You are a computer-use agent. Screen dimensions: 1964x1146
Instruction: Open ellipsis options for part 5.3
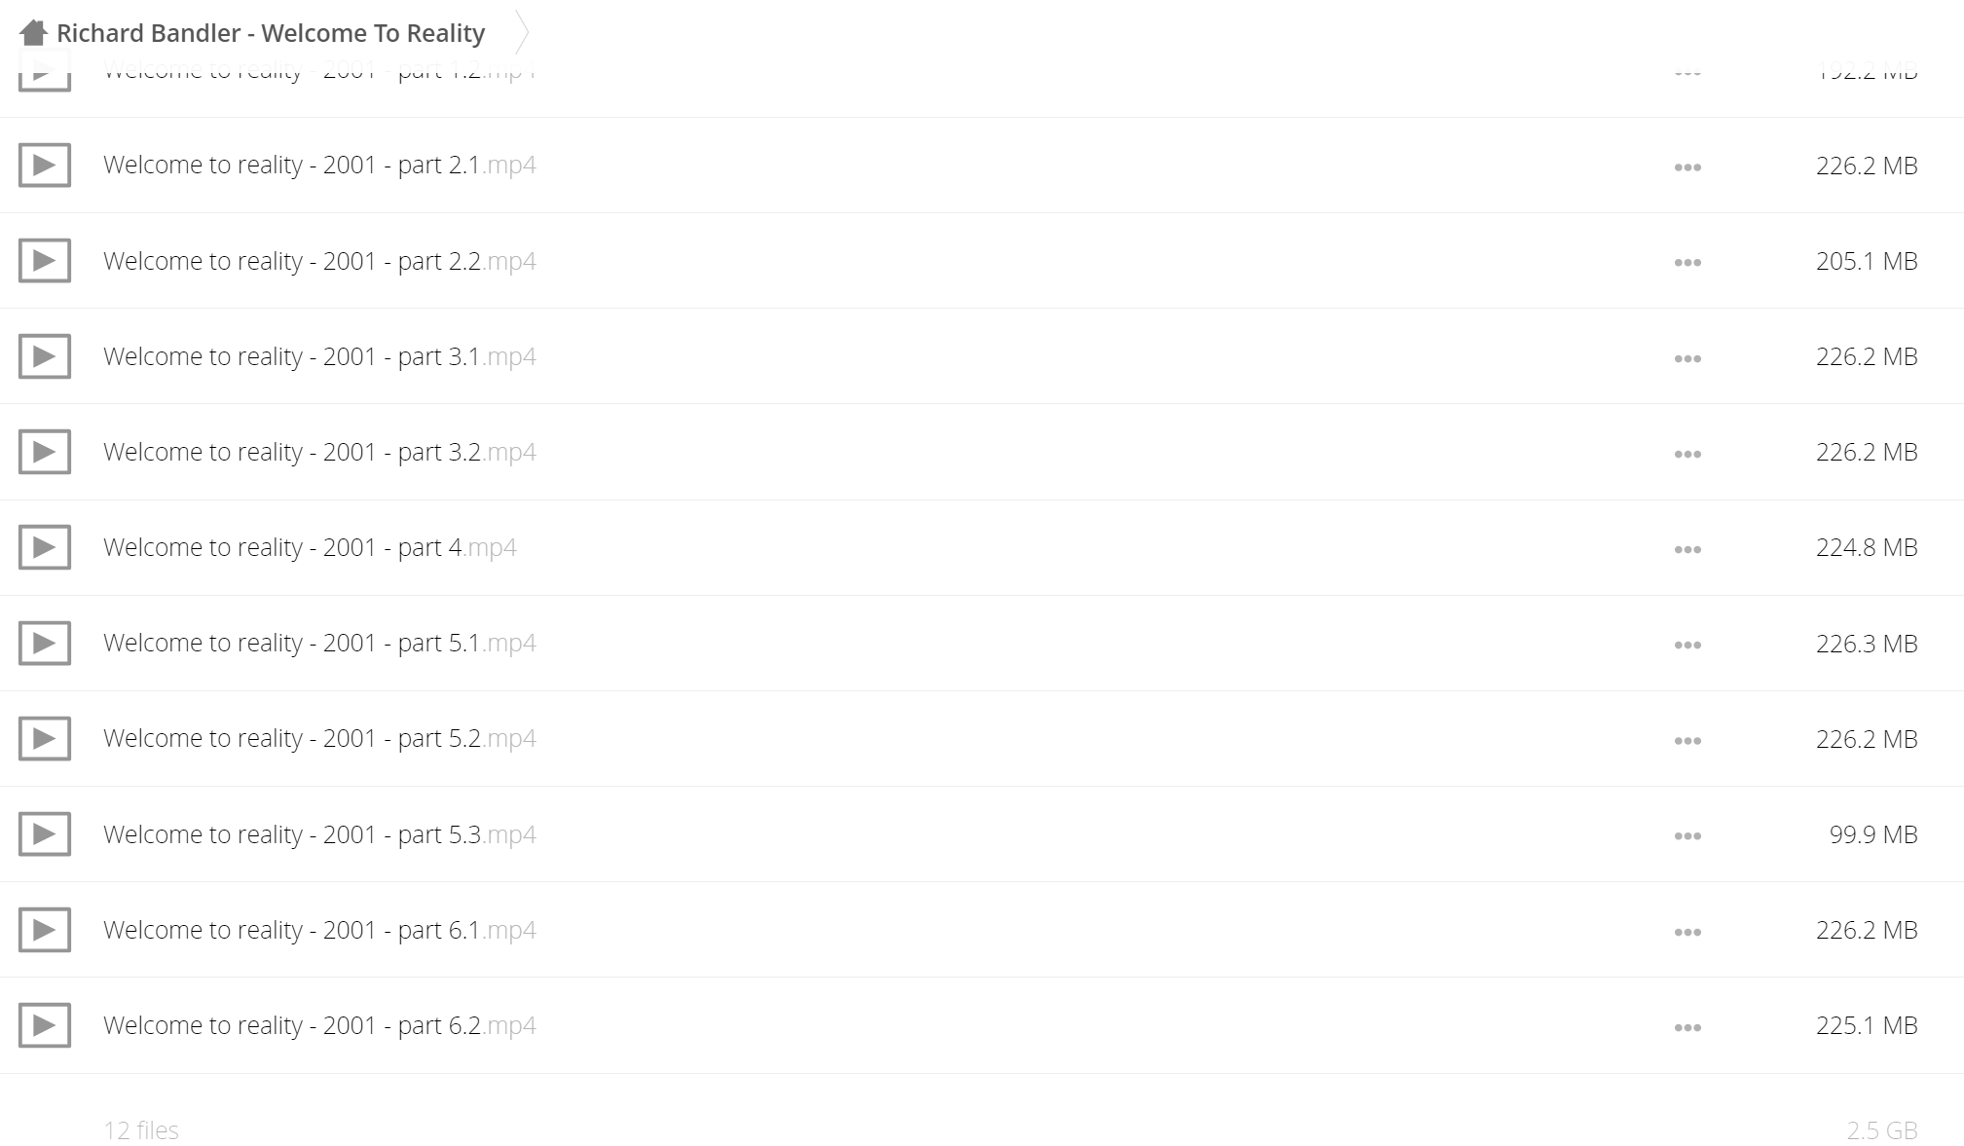click(1687, 836)
